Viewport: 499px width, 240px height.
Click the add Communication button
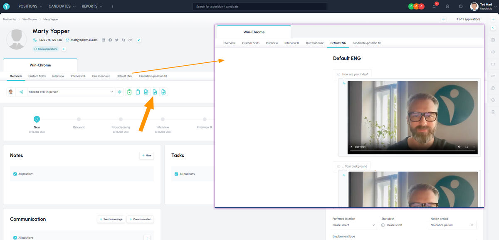point(140,219)
